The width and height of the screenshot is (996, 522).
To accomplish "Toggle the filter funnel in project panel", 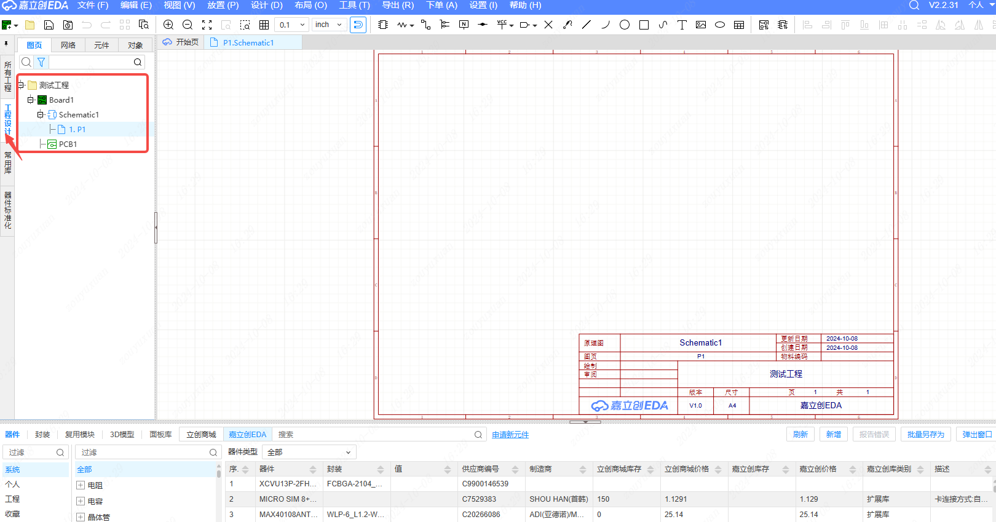I will 41,62.
